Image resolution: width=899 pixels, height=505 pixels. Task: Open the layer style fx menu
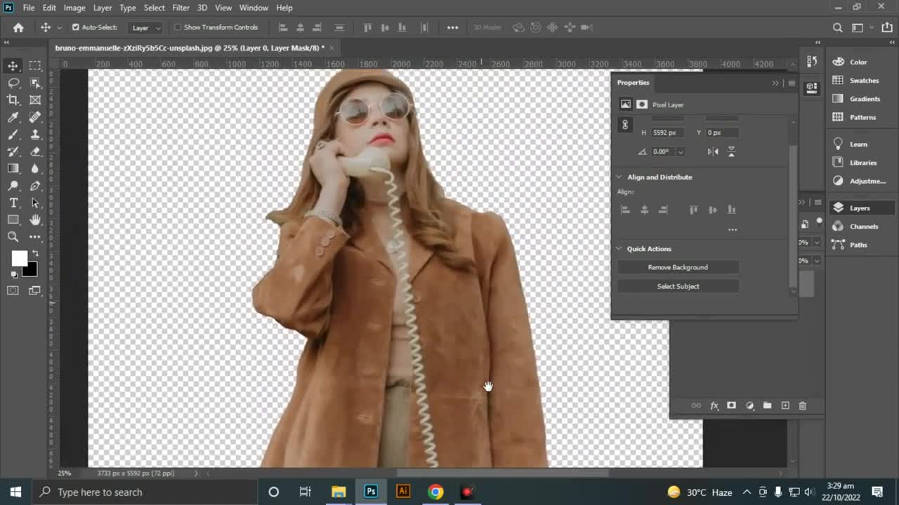coord(714,405)
